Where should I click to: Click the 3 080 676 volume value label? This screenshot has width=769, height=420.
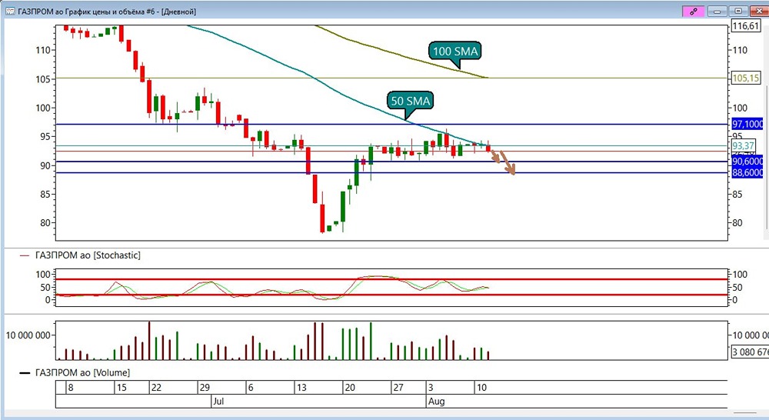click(x=750, y=352)
